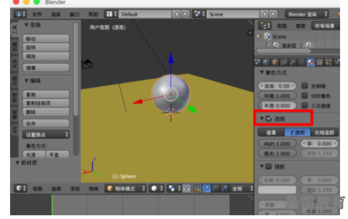Delete the Default screen layout
The width and height of the screenshot is (348, 219).
pos(185,14)
